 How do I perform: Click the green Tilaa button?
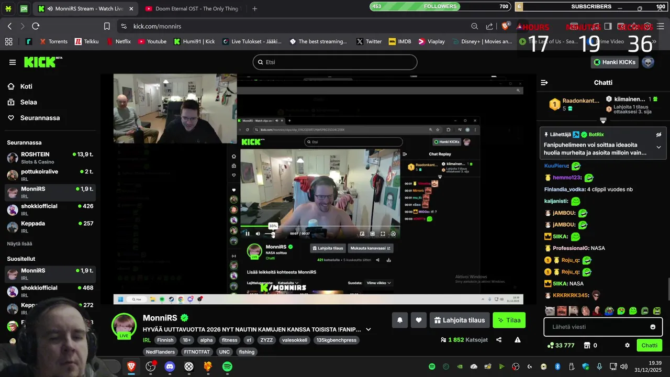[x=509, y=320]
